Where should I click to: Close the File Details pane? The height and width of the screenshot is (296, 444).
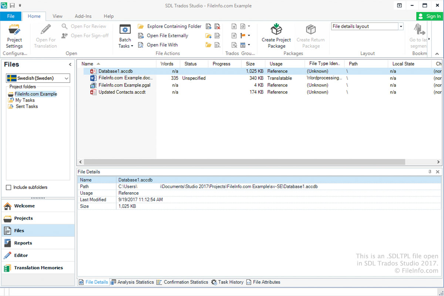(x=437, y=172)
